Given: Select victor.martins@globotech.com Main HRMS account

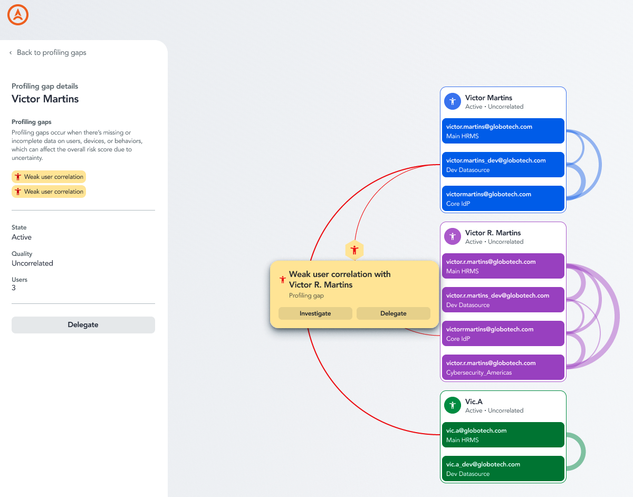Looking at the screenshot, I should coord(503,131).
